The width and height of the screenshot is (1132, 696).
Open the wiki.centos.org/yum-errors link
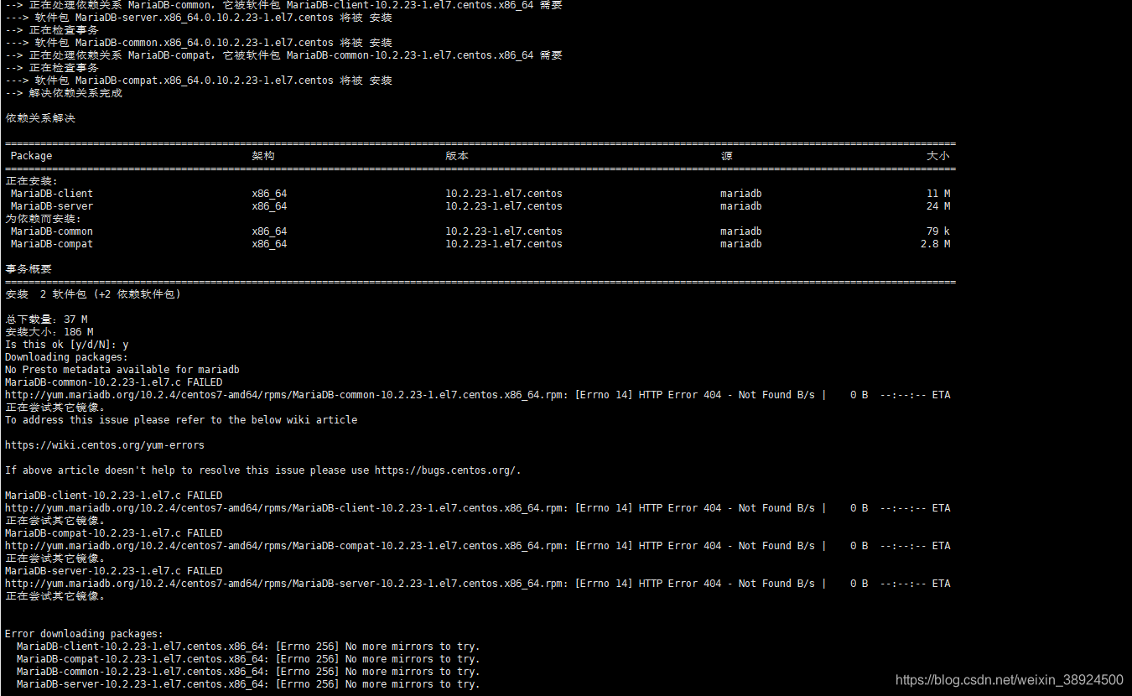coord(104,444)
